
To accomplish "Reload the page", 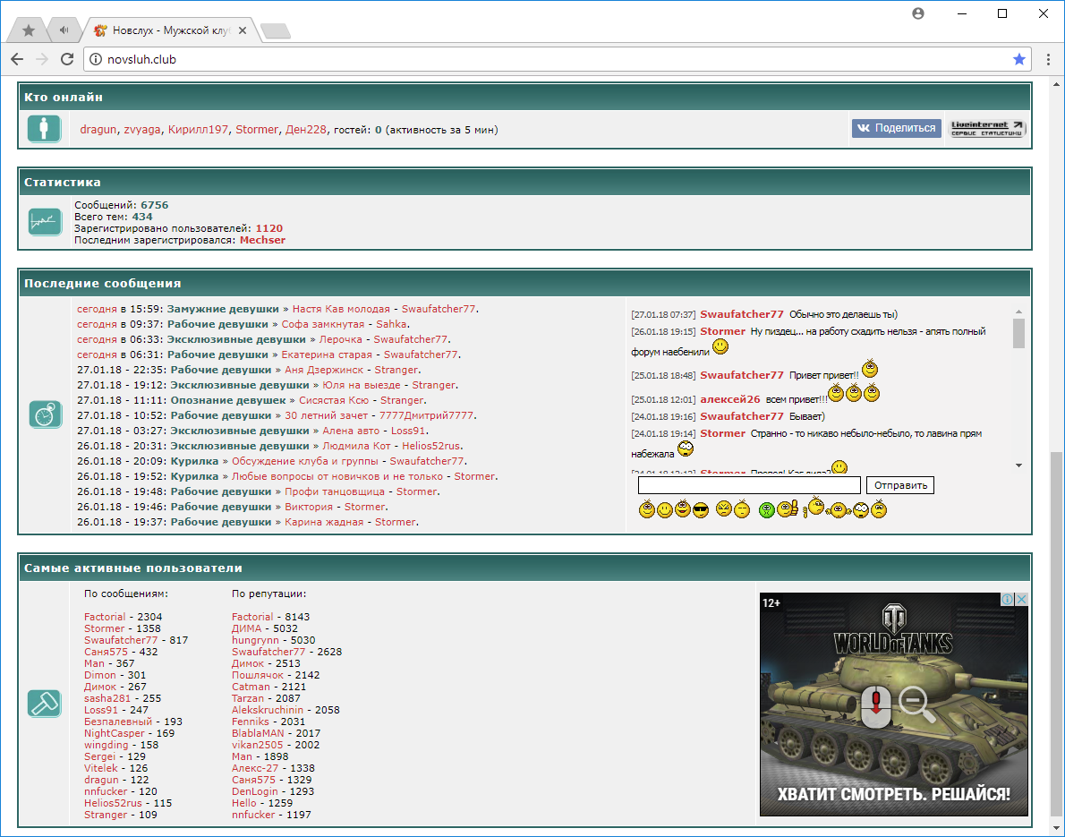I will click(67, 59).
